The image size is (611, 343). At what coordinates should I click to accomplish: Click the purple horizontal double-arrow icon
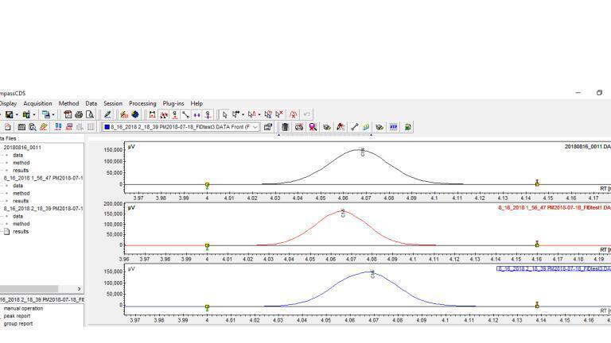coord(197,114)
